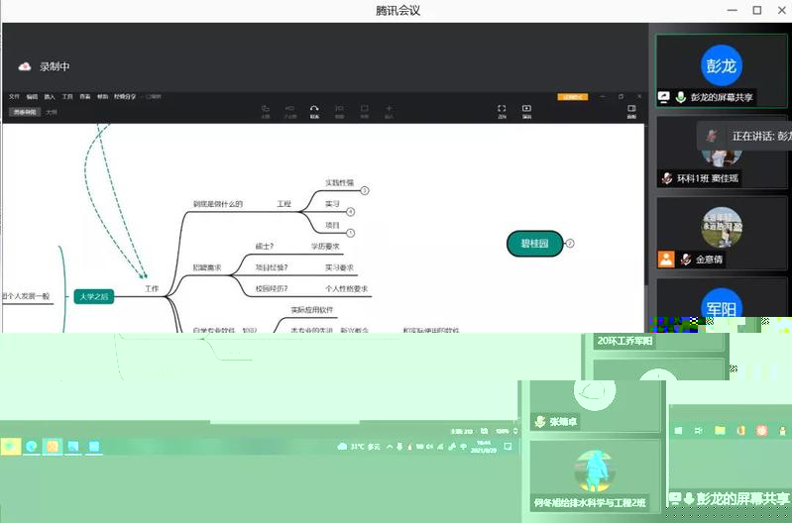Image resolution: width=792 pixels, height=523 pixels.
Task: Click the orange button in the top bar
Action: pos(573,96)
